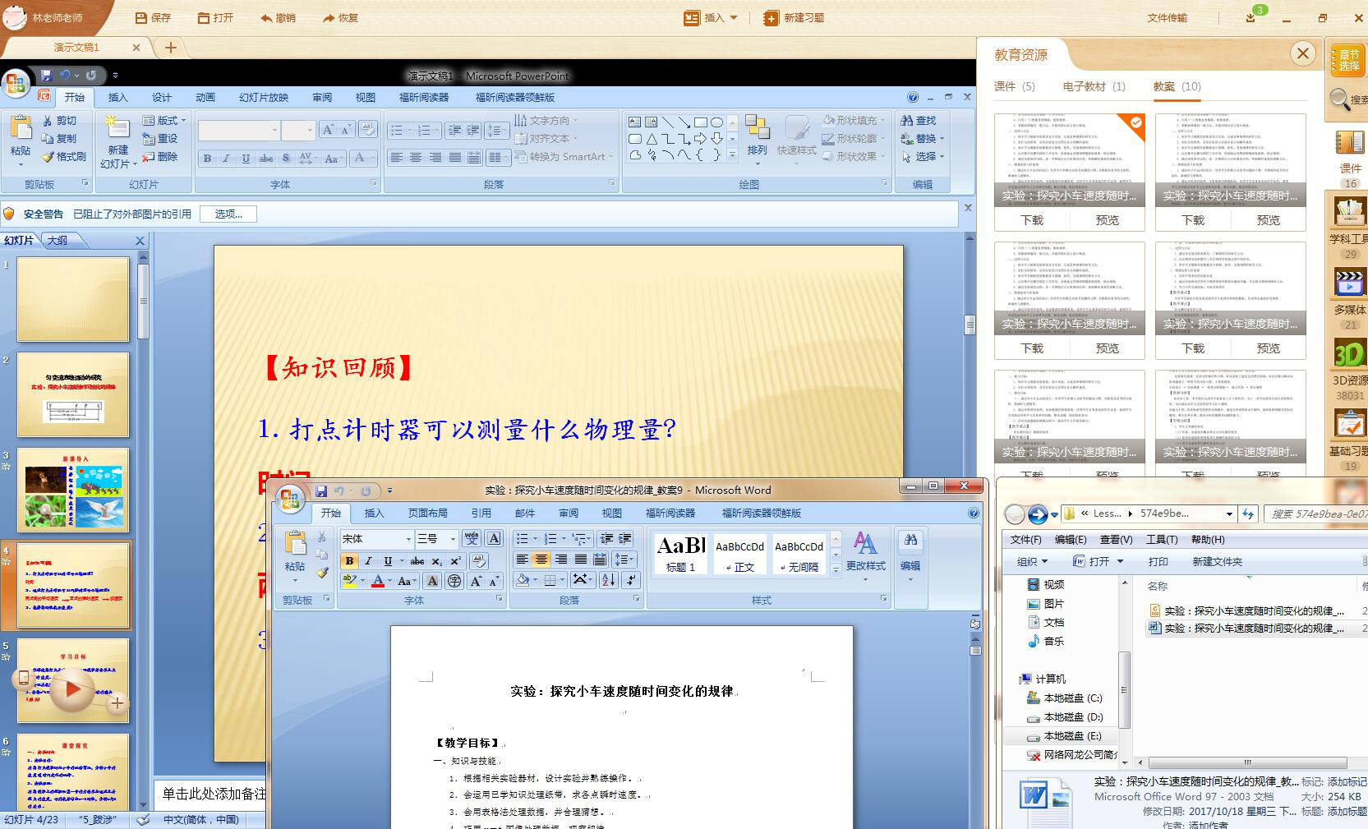Screen dimensions: 1368x829
Task: Click the Word Office Button logo
Action: click(288, 499)
